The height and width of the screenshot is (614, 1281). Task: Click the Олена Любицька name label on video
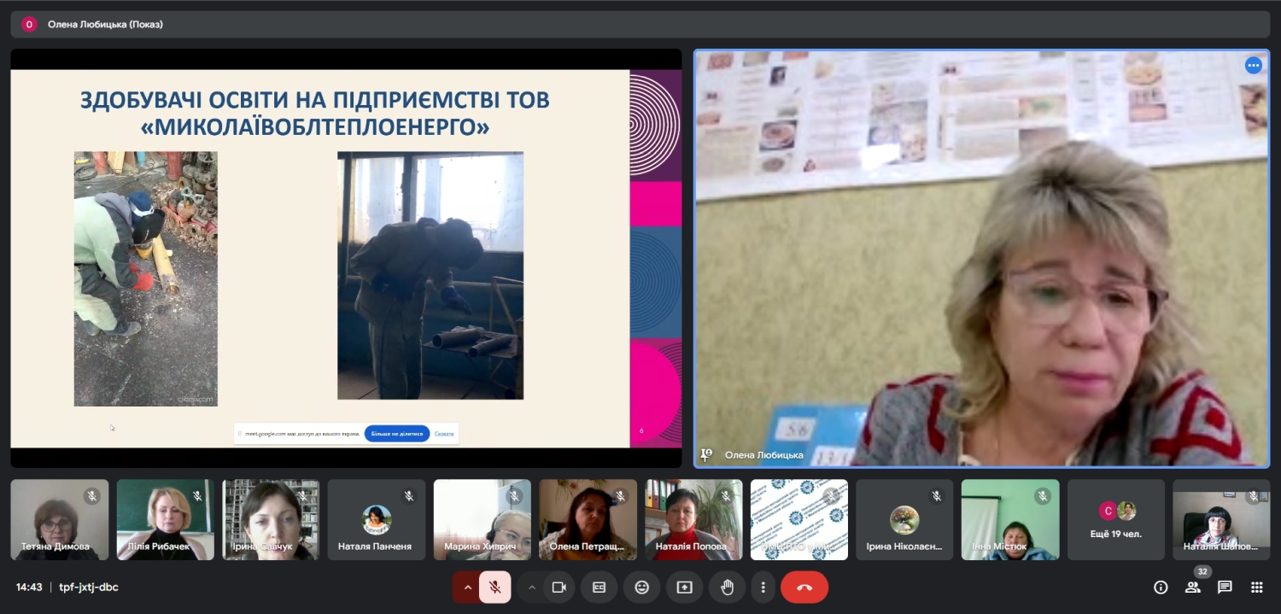764,455
